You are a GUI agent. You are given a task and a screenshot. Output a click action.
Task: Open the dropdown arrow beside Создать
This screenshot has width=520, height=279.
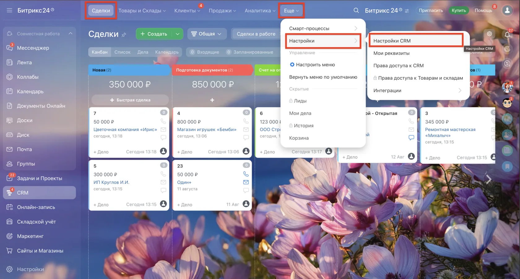click(x=177, y=34)
